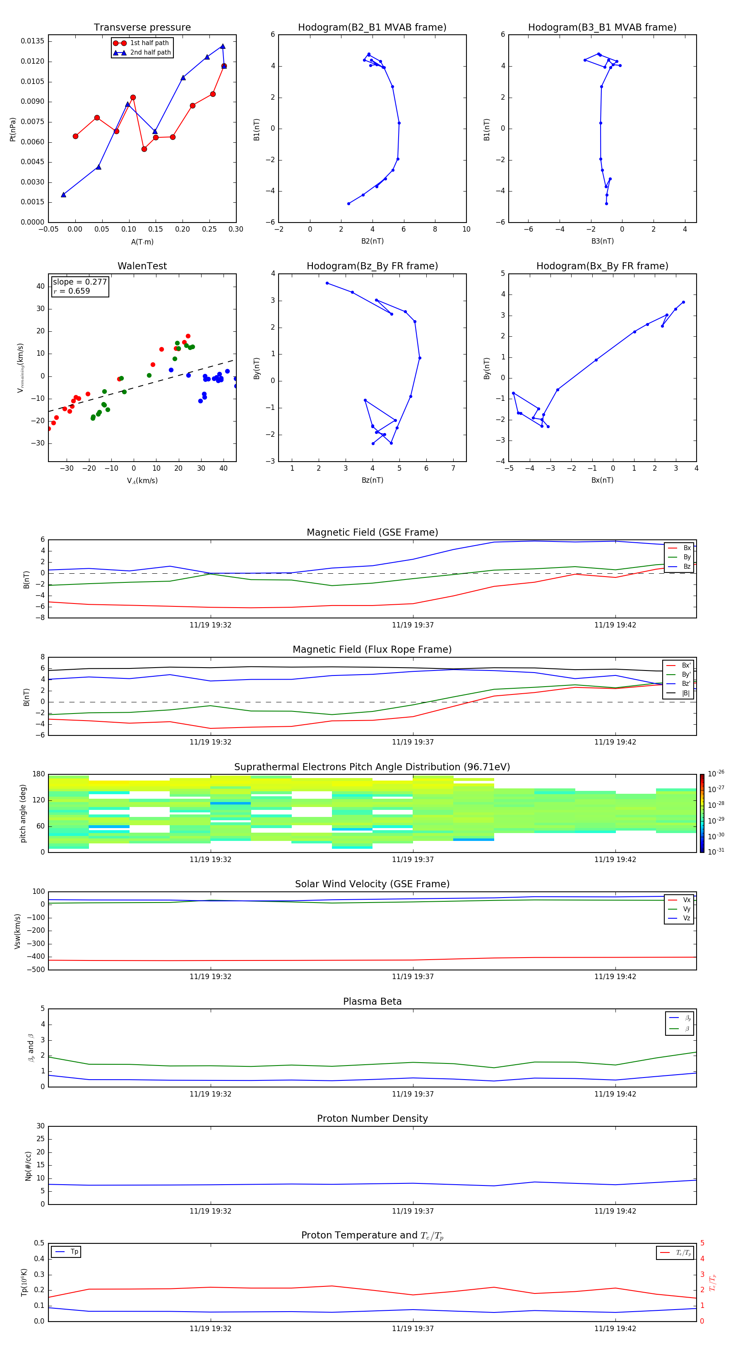Click the pitch angle color scale bar
This screenshot has width=745, height=1365.
coord(702,813)
